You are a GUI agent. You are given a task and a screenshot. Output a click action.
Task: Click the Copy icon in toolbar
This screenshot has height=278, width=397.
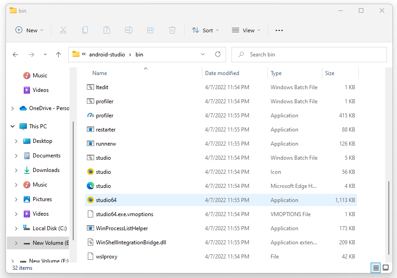click(85, 30)
